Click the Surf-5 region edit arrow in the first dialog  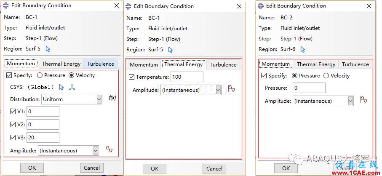[x=48, y=49]
